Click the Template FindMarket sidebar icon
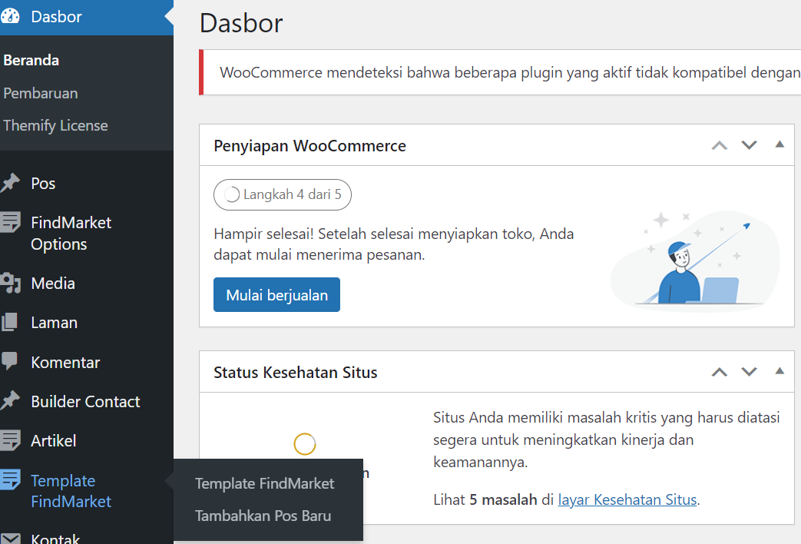 10,479
